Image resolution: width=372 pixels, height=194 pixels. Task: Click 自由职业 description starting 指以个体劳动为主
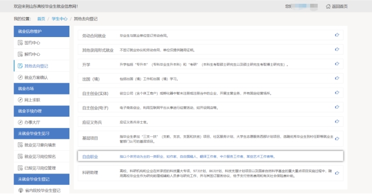point(197,156)
